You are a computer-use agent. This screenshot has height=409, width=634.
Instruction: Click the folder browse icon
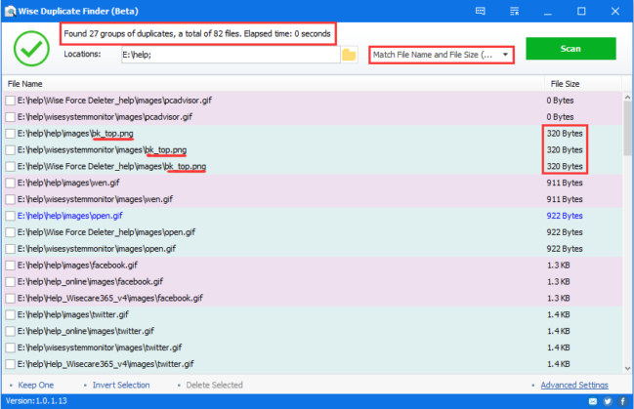[349, 54]
